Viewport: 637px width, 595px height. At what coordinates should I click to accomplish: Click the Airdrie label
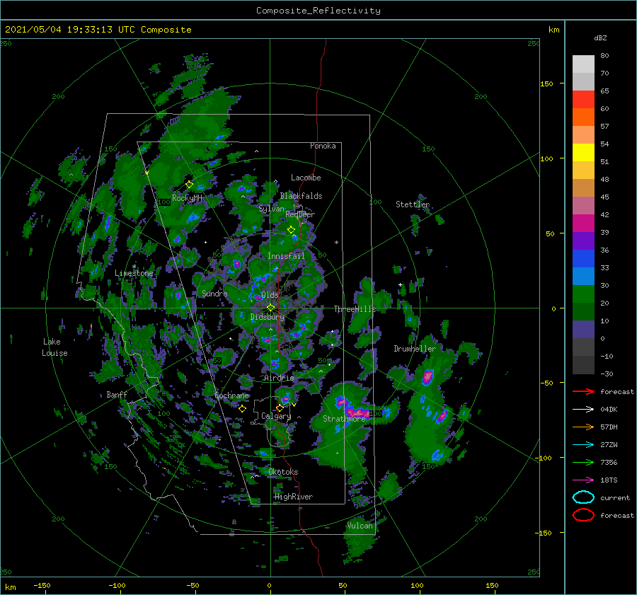click(x=279, y=378)
